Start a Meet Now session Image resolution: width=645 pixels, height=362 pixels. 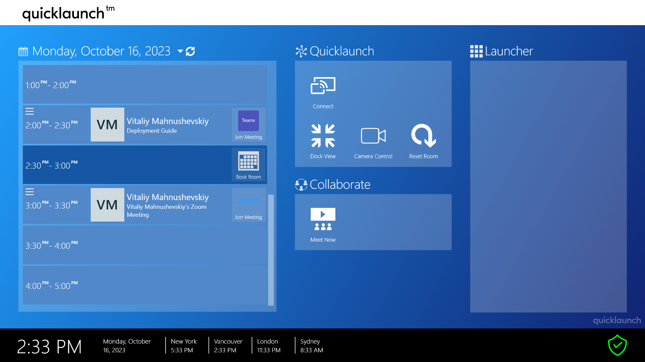coord(323,219)
